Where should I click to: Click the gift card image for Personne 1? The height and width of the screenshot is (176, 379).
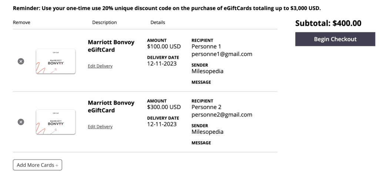coord(56,61)
